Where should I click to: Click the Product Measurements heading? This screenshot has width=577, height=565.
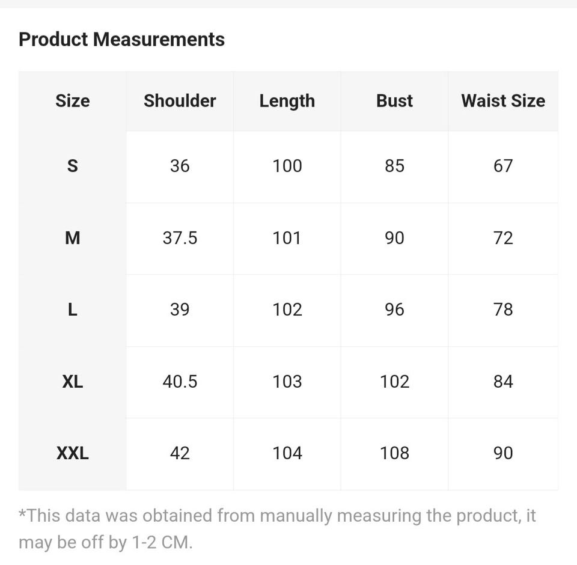point(121,40)
